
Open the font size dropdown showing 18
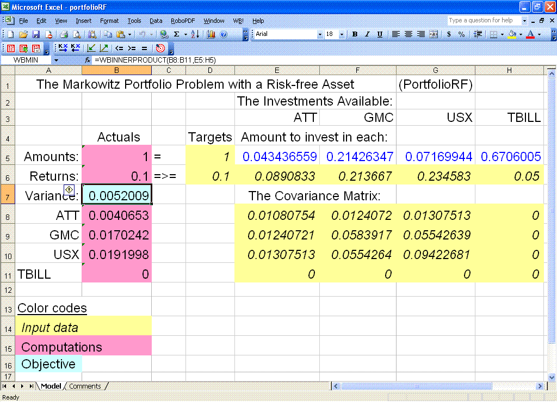342,34
